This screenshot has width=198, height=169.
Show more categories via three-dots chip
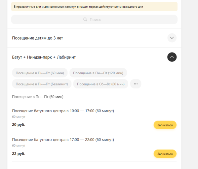136,84
